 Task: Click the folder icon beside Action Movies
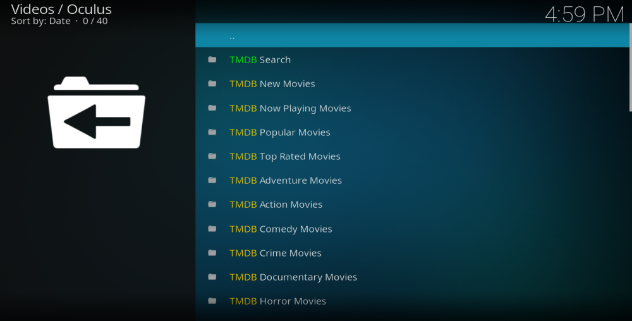coord(212,205)
